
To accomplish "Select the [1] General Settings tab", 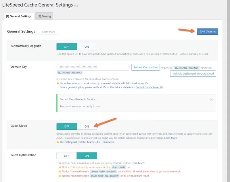I will tap(19, 16).
